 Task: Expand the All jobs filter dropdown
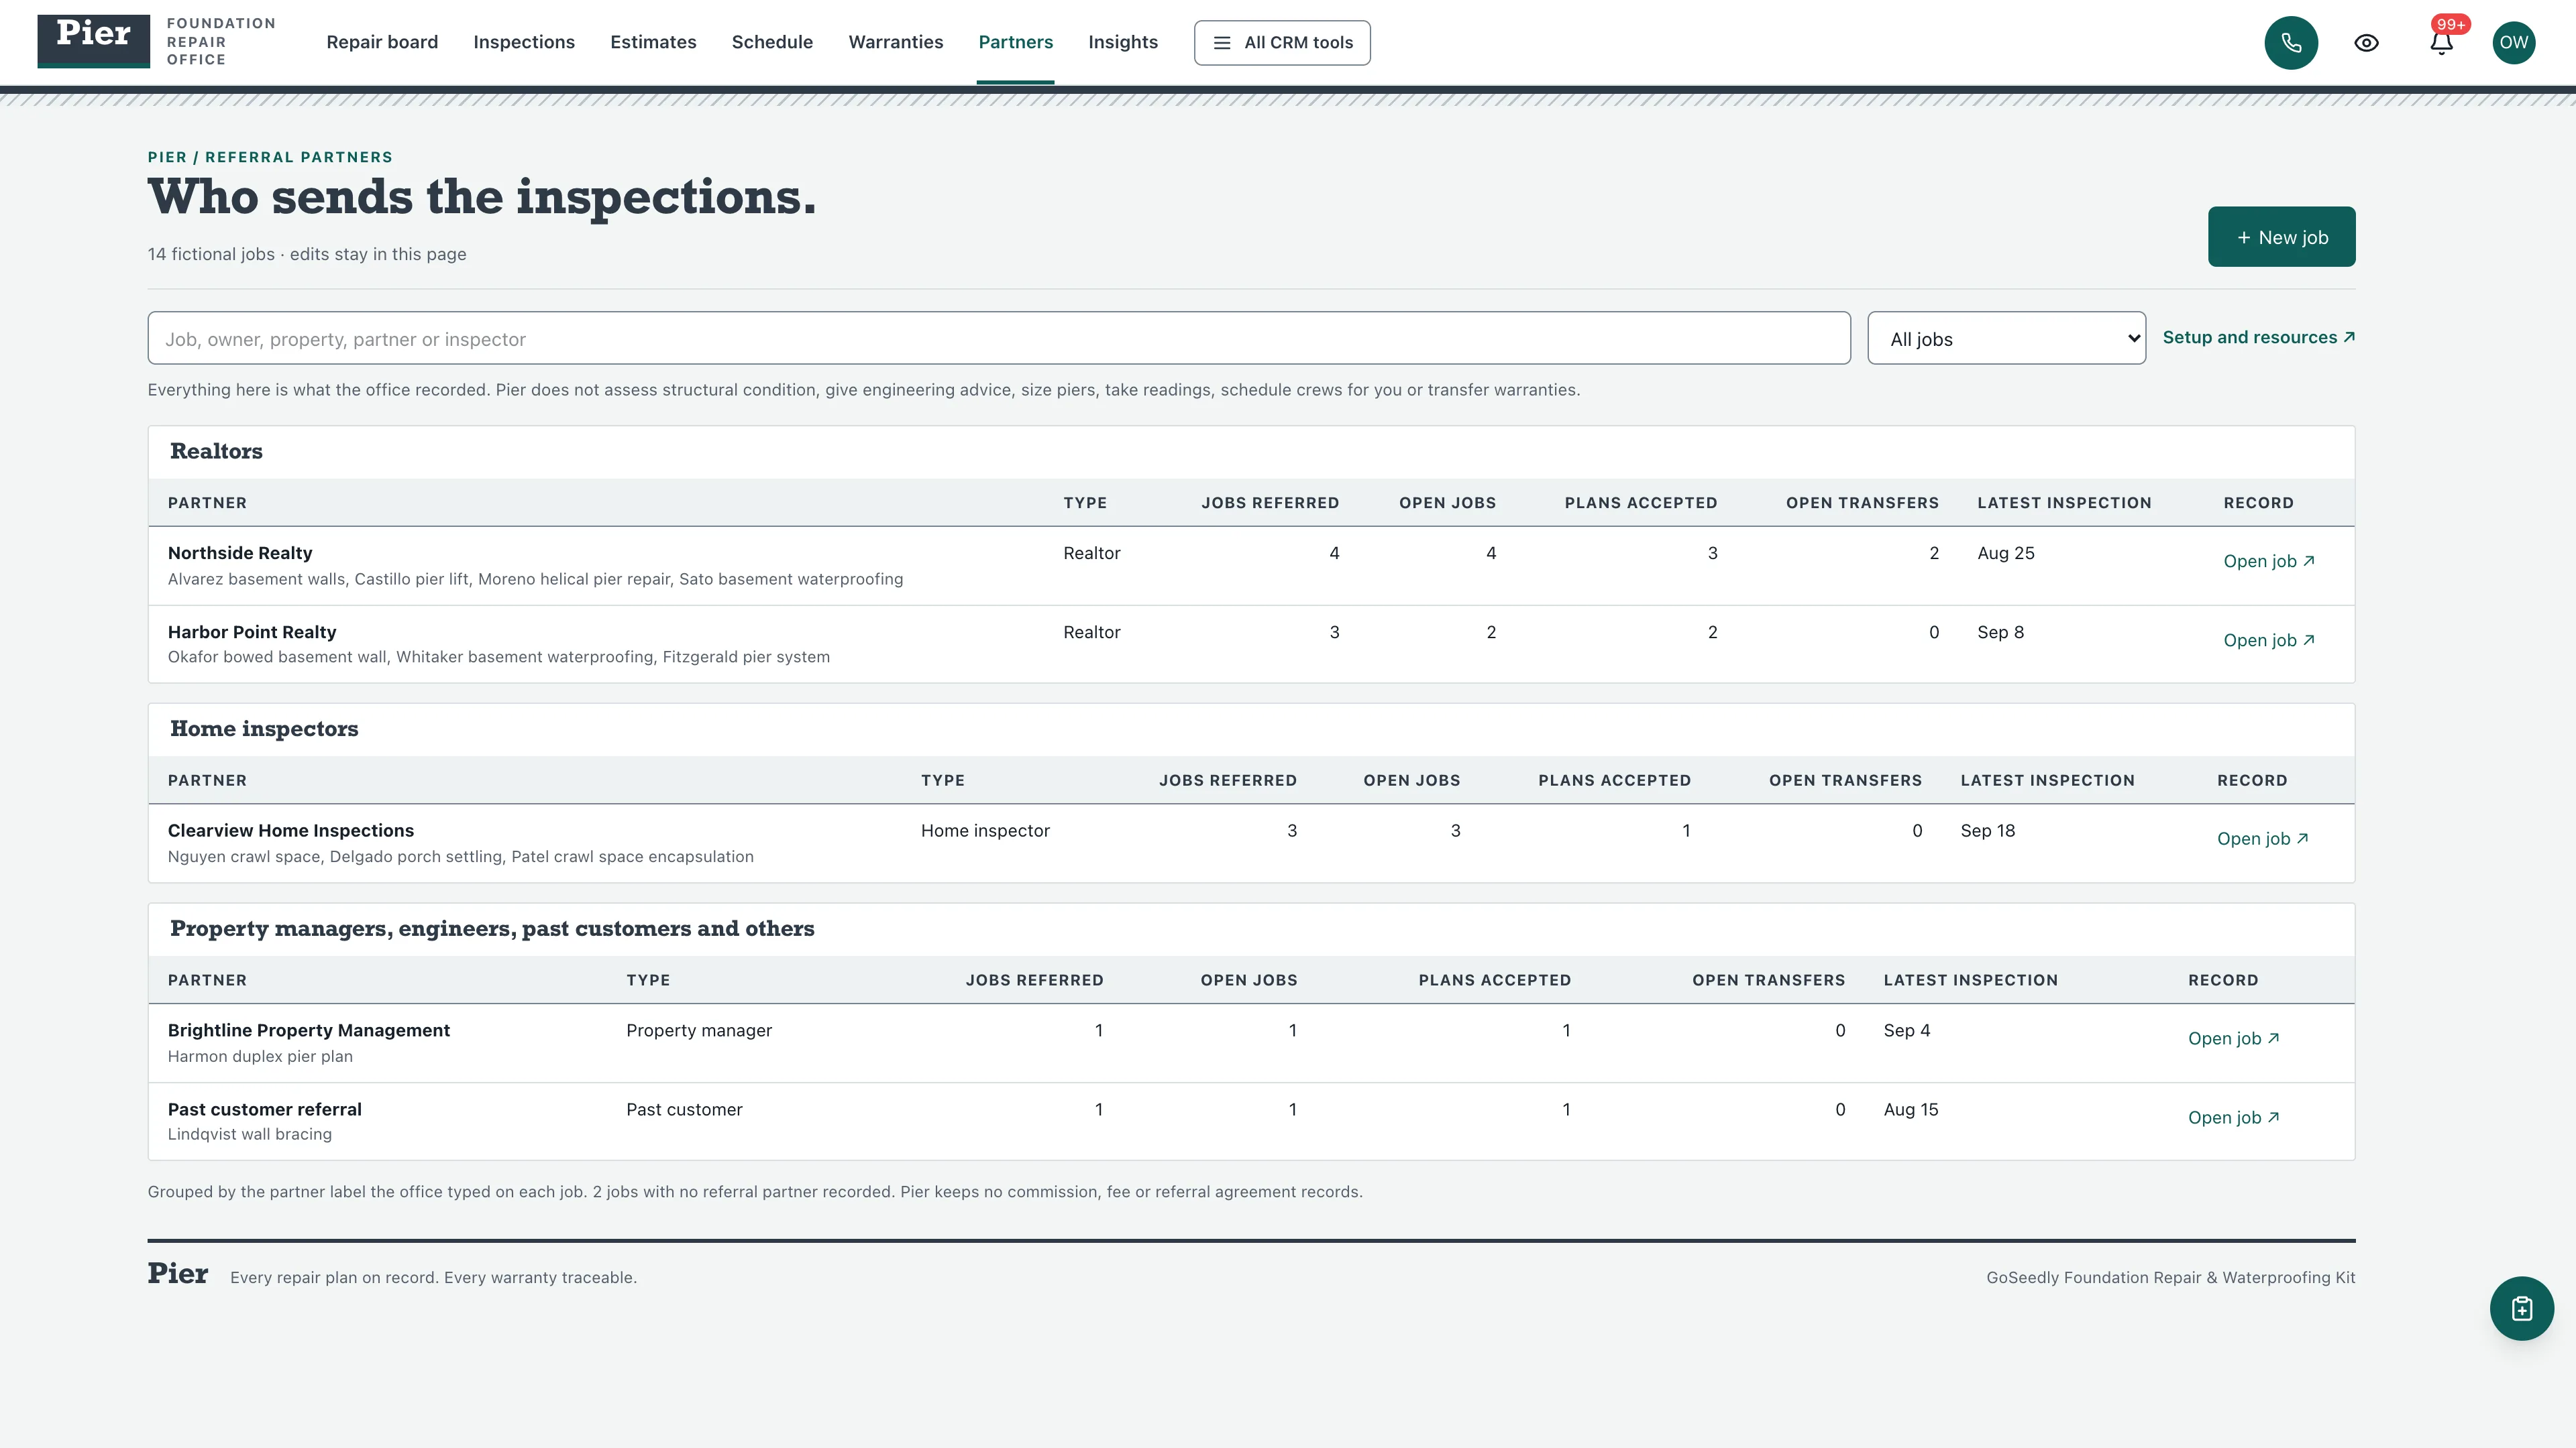pyautogui.click(x=2006, y=339)
